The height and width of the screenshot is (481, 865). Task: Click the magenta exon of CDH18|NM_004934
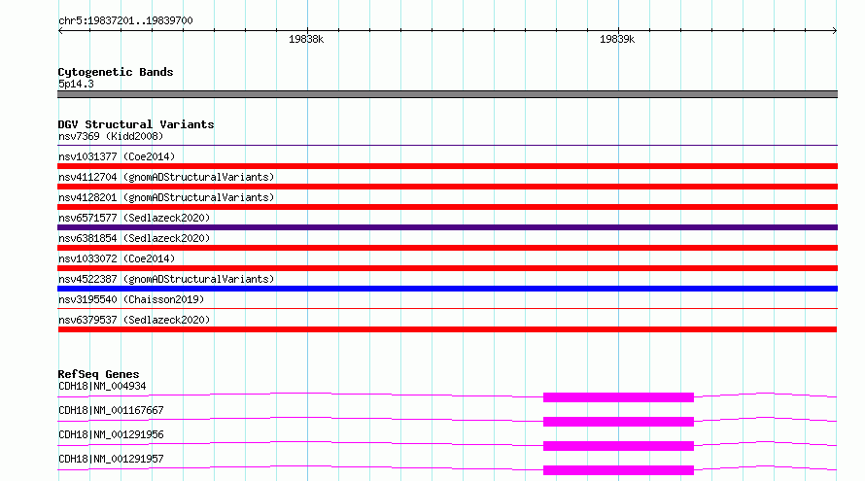click(618, 397)
